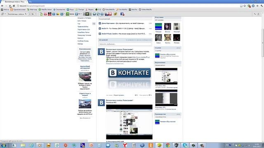Open the ICQ bookmark

(98, 9)
